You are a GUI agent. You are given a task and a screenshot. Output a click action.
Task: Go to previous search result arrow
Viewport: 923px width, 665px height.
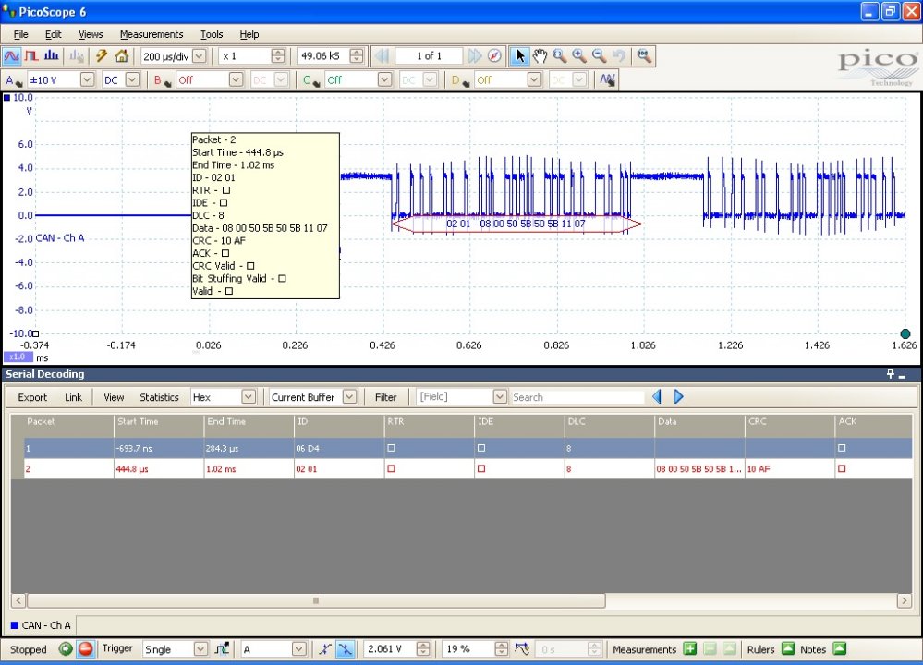(x=658, y=396)
